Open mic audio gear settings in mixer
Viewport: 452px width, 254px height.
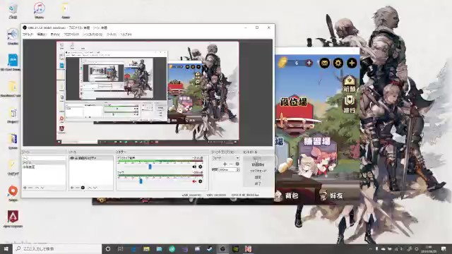point(201,181)
